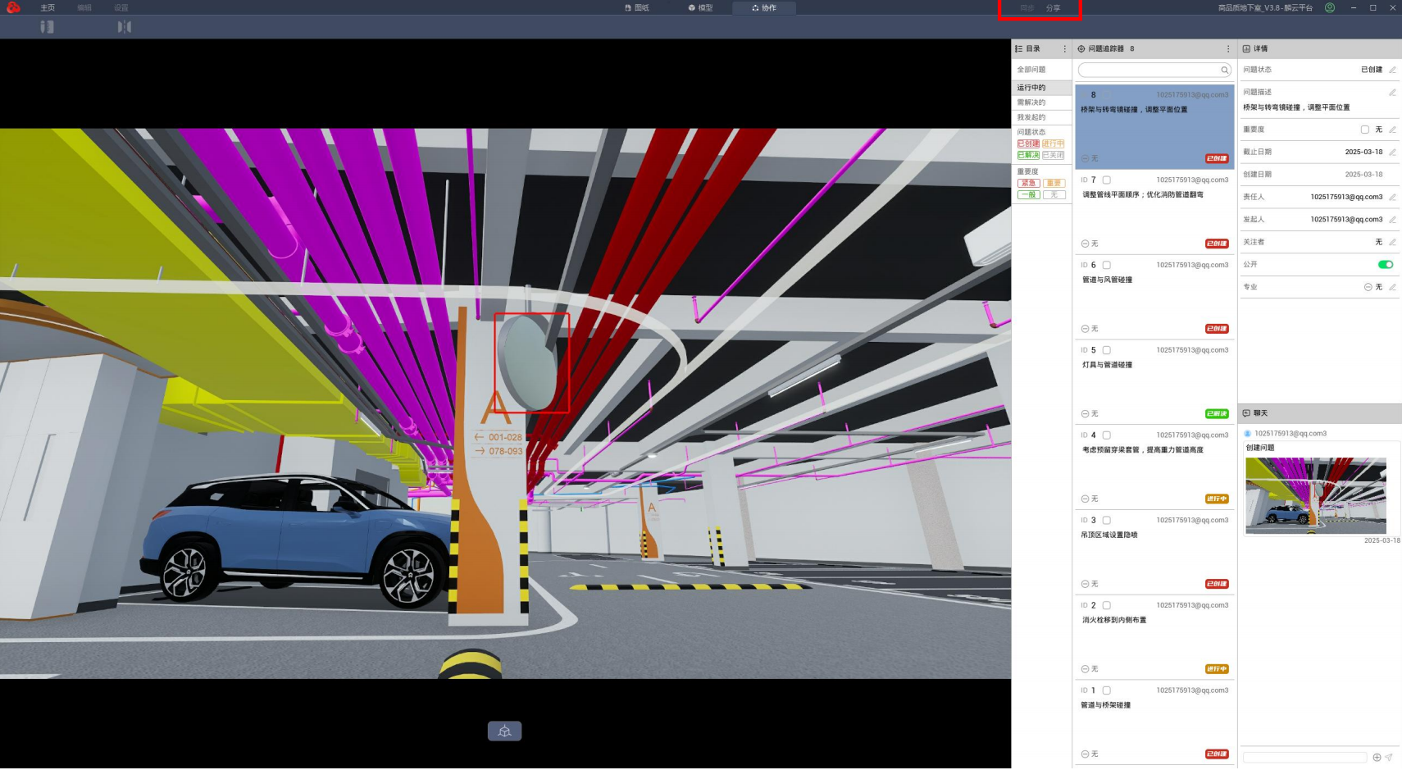Image resolution: width=1402 pixels, height=770 pixels.
Task: Click the edit pencil beside 问题状态
Action: click(x=1392, y=70)
